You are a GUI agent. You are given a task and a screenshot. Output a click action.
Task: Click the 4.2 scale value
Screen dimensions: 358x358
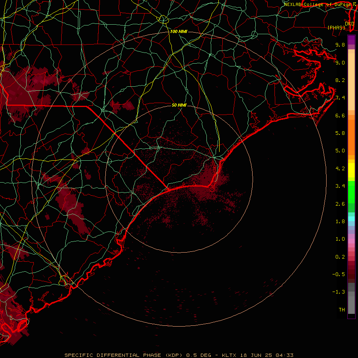(340, 169)
